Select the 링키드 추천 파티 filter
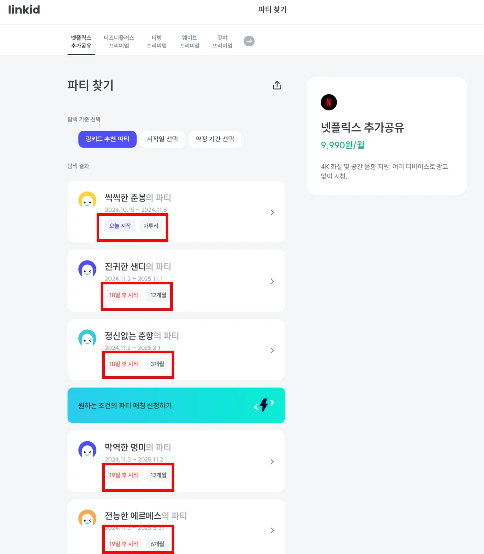This screenshot has width=484, height=554. coord(107,139)
